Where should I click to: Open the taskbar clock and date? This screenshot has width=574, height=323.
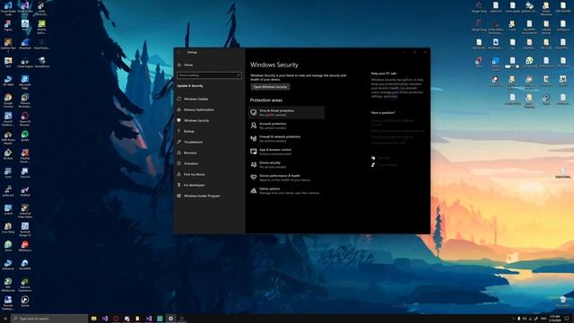pyautogui.click(x=555, y=319)
